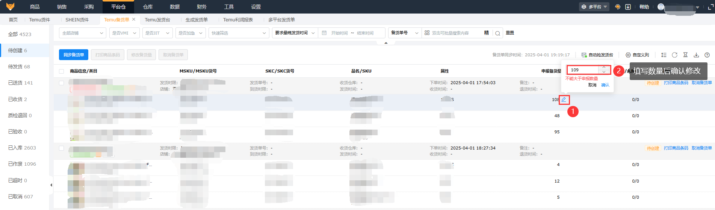Tick checkbox of order dated 17:54:03
The height and width of the screenshot is (210, 715).
61,83
